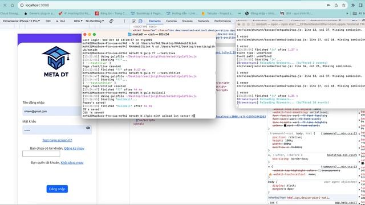Click the npm start terminal cursor line
The width and height of the screenshot is (365, 205).
(x=238, y=106)
